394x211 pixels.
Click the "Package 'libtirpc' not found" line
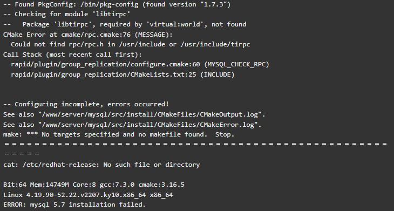(x=125, y=24)
